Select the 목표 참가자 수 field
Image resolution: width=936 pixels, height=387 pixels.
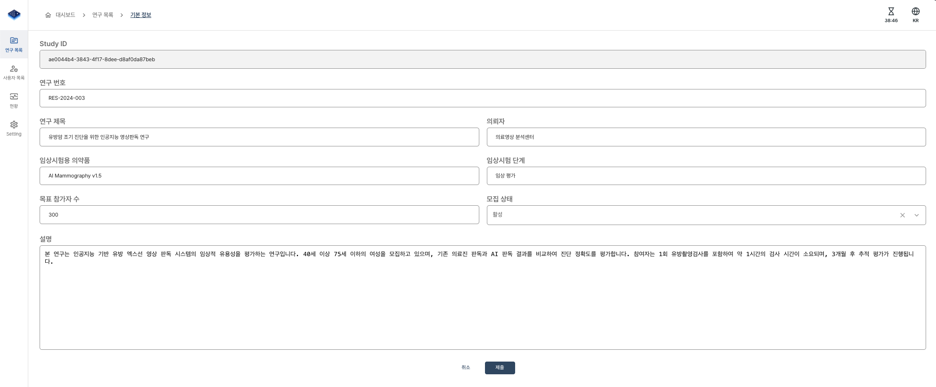point(259,215)
